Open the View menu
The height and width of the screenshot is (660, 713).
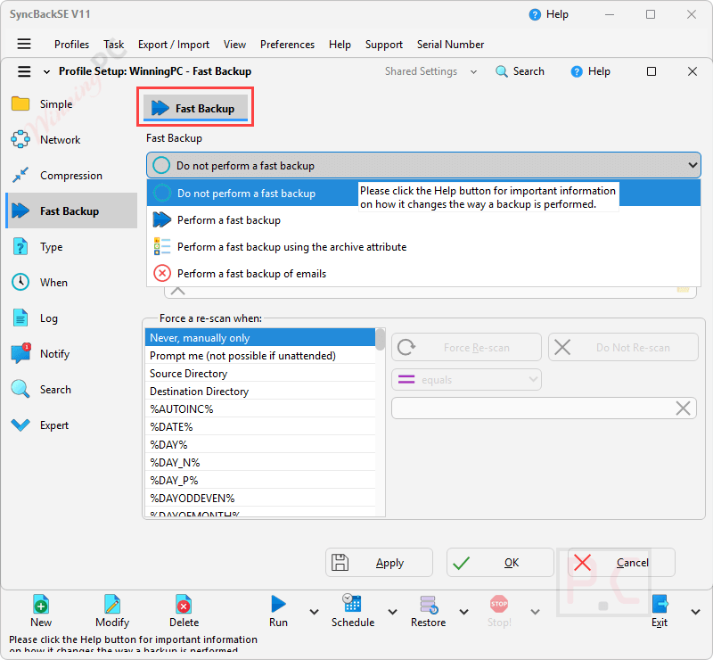(x=234, y=45)
